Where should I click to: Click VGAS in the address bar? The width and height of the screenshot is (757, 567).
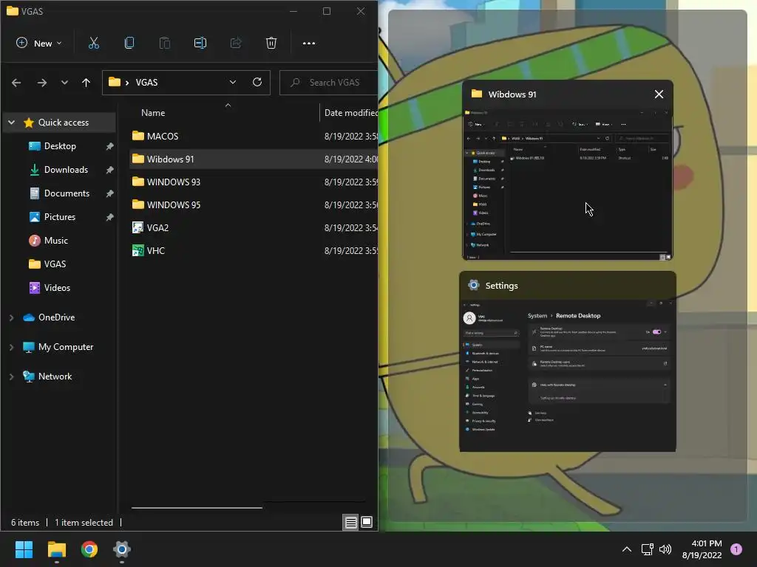click(x=147, y=83)
